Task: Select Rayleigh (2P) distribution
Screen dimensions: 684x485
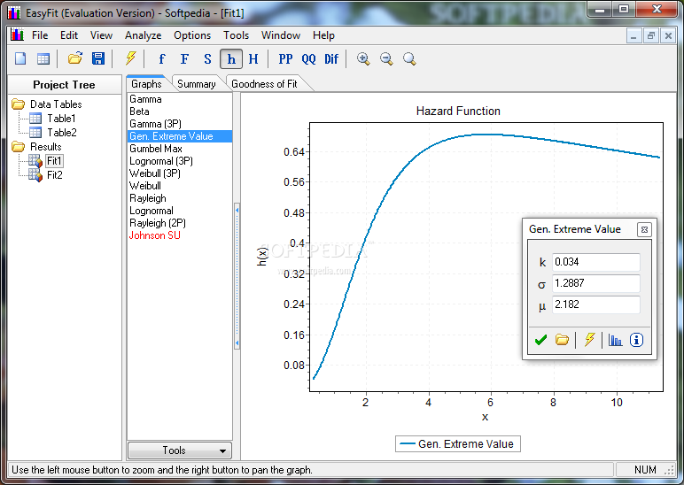Action: [179, 223]
